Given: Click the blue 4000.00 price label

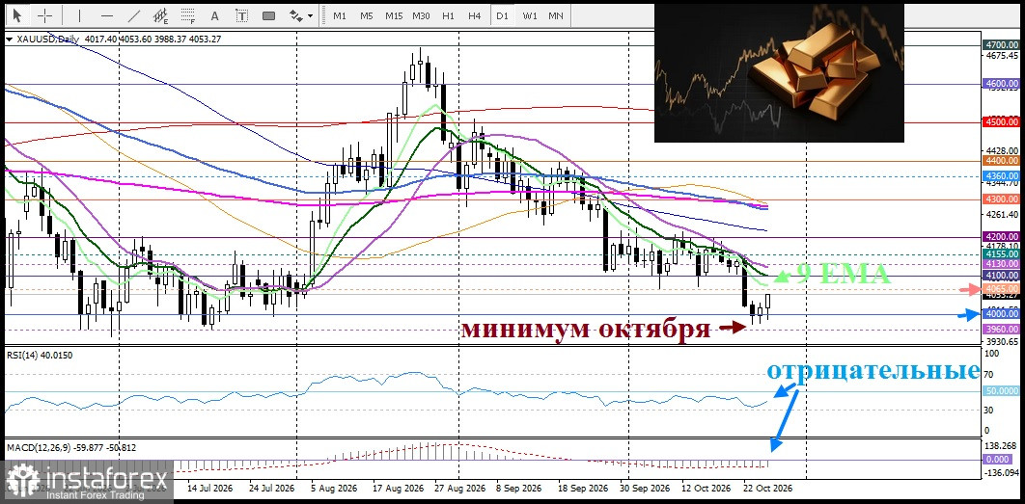Looking at the screenshot, I should [x=1001, y=313].
